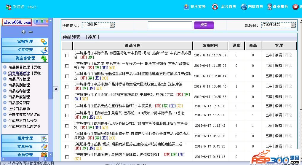
Task: Click the red exit icon at top right
Action: [295, 7]
